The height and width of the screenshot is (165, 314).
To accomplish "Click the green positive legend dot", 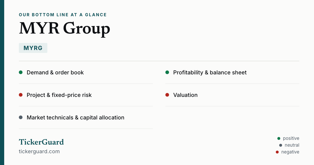I will [x=279, y=138].
